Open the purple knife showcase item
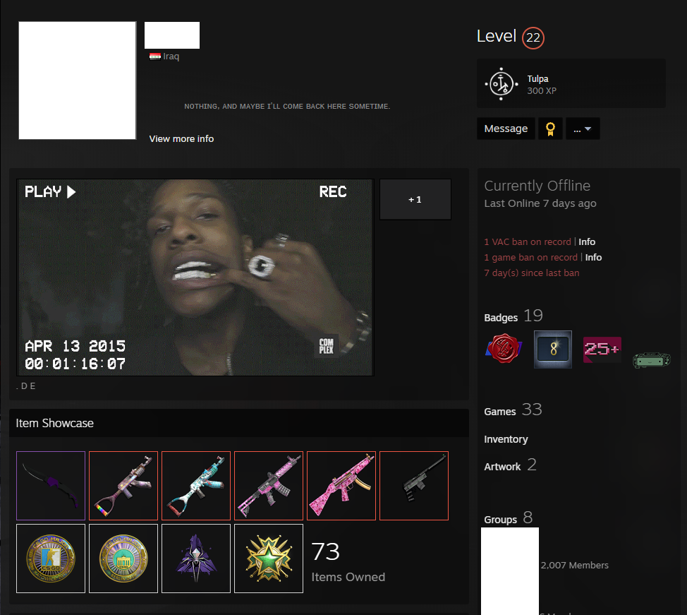687x615 pixels. coord(51,486)
